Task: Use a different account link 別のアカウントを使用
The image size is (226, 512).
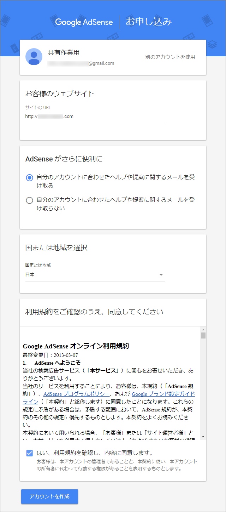Action: (x=170, y=57)
